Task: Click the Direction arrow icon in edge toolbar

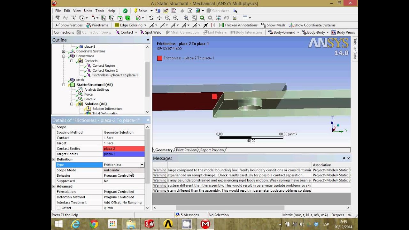Action: click(205, 25)
